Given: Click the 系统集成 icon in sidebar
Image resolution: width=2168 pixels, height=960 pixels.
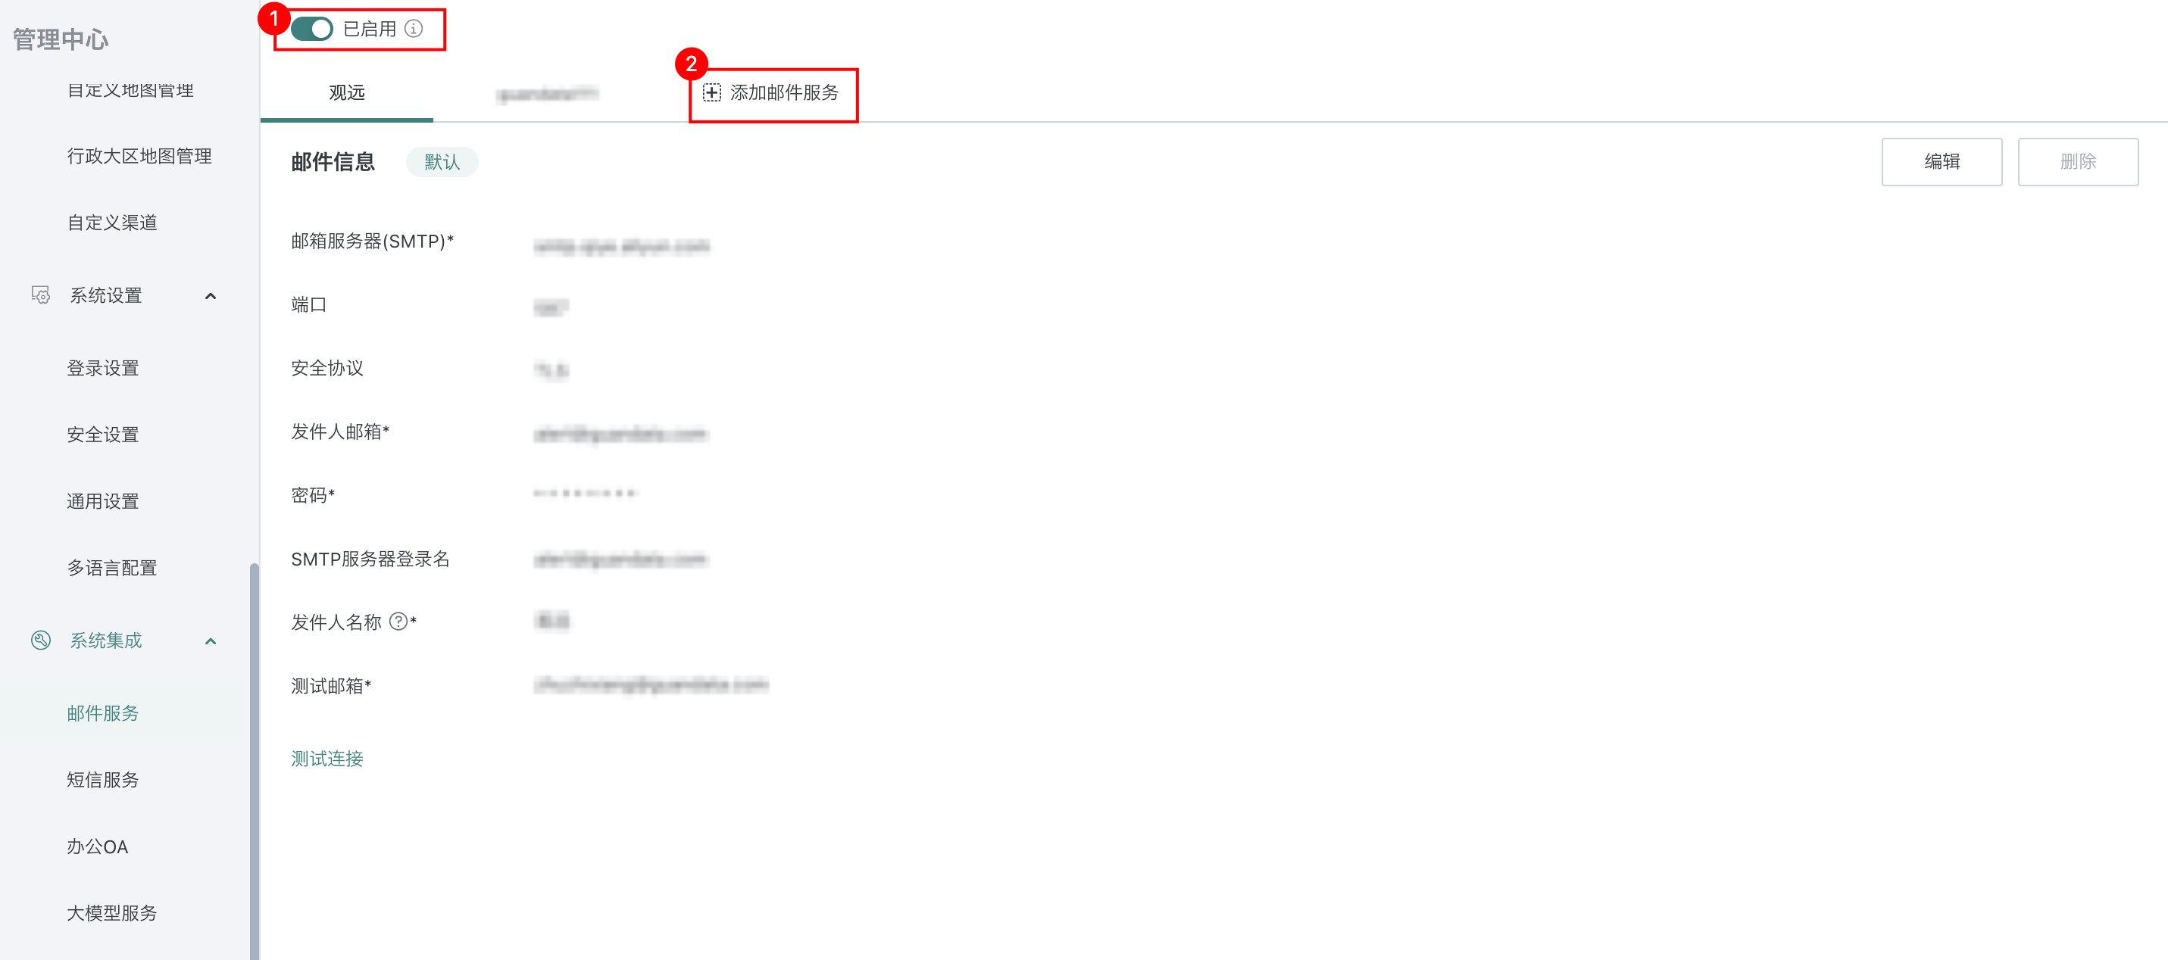Looking at the screenshot, I should [41, 641].
